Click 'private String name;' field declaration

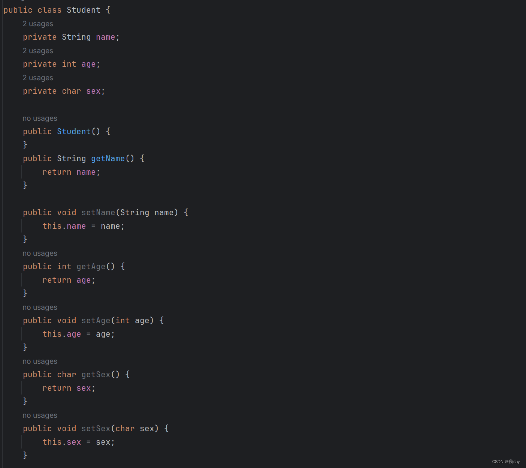click(71, 37)
